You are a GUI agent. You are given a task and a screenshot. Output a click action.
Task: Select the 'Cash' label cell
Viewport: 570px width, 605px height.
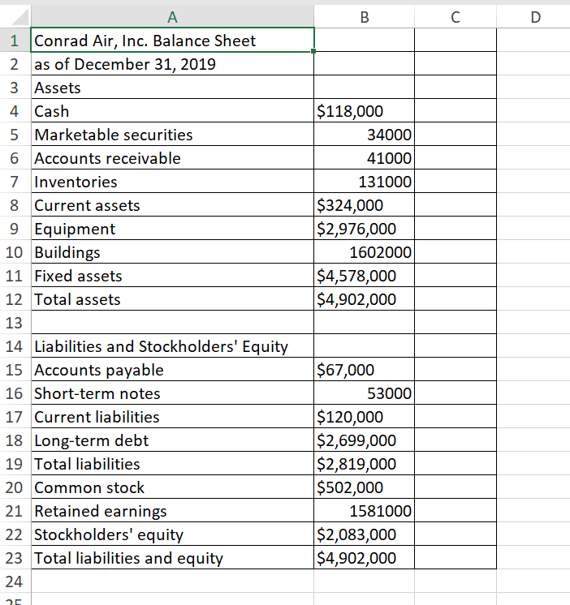coord(172,110)
